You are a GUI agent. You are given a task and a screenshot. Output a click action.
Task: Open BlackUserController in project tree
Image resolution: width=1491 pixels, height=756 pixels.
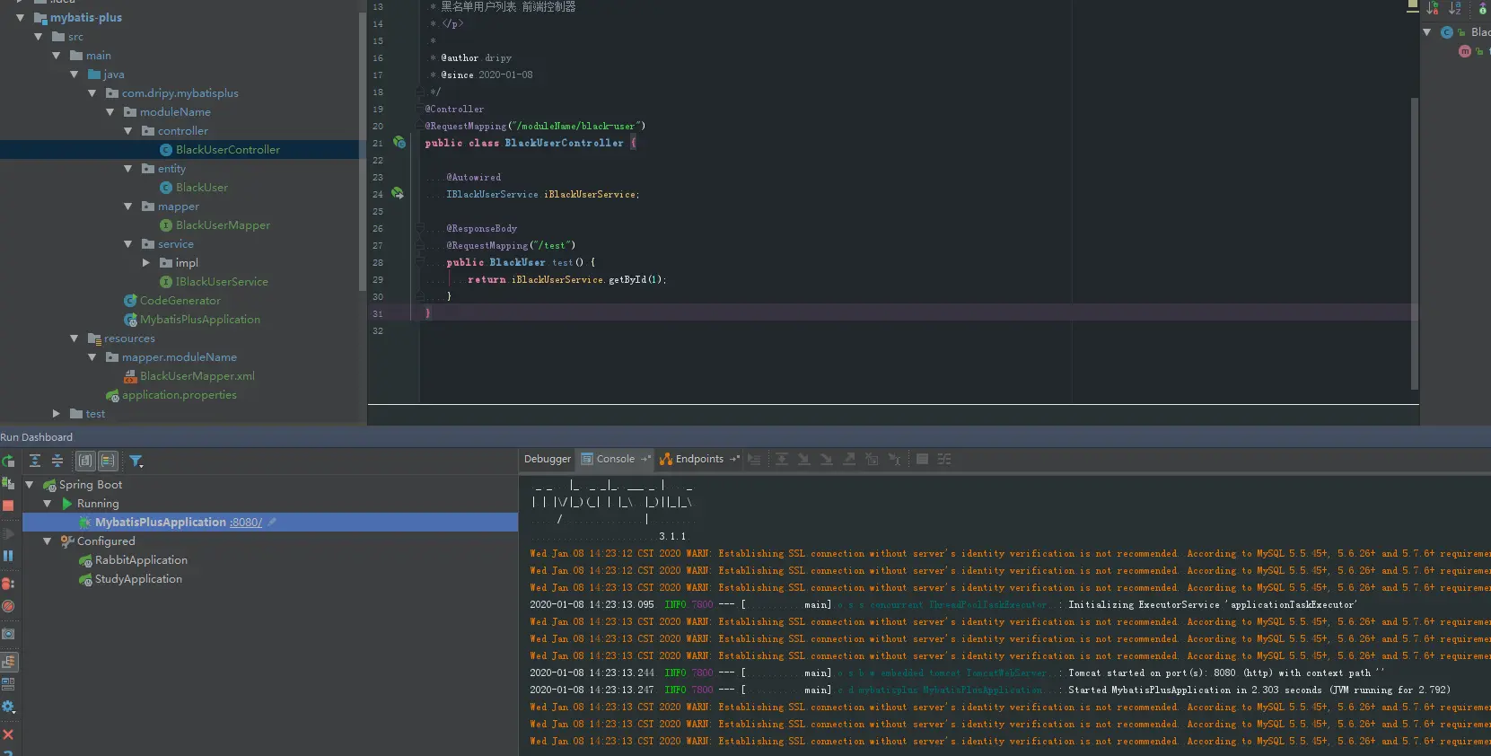(227, 150)
